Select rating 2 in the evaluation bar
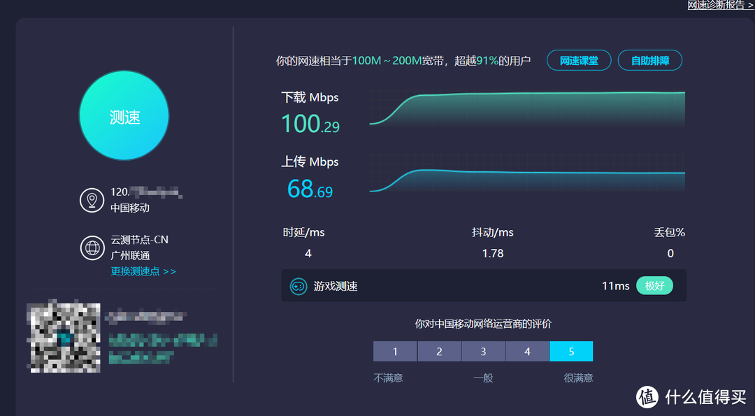The width and height of the screenshot is (755, 416). point(439,351)
